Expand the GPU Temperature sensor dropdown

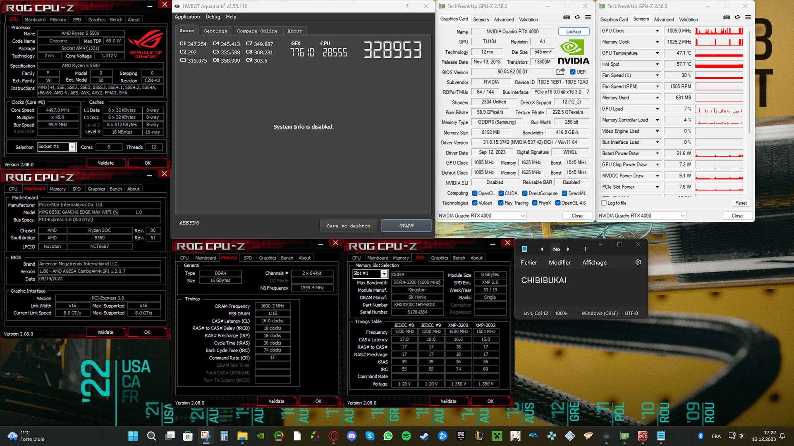click(658, 53)
